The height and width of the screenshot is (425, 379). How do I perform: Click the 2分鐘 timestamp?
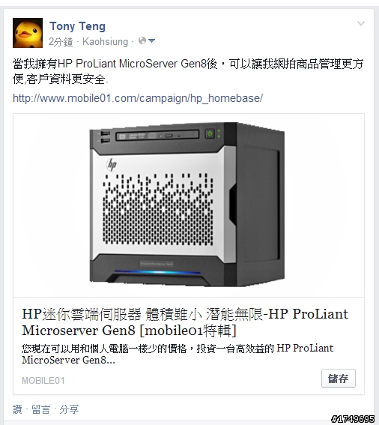[x=61, y=42]
